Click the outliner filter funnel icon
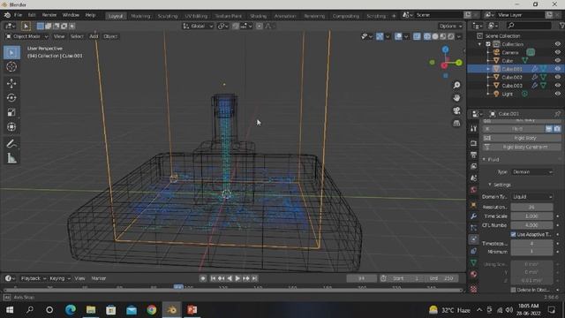The image size is (565, 318). click(x=561, y=26)
